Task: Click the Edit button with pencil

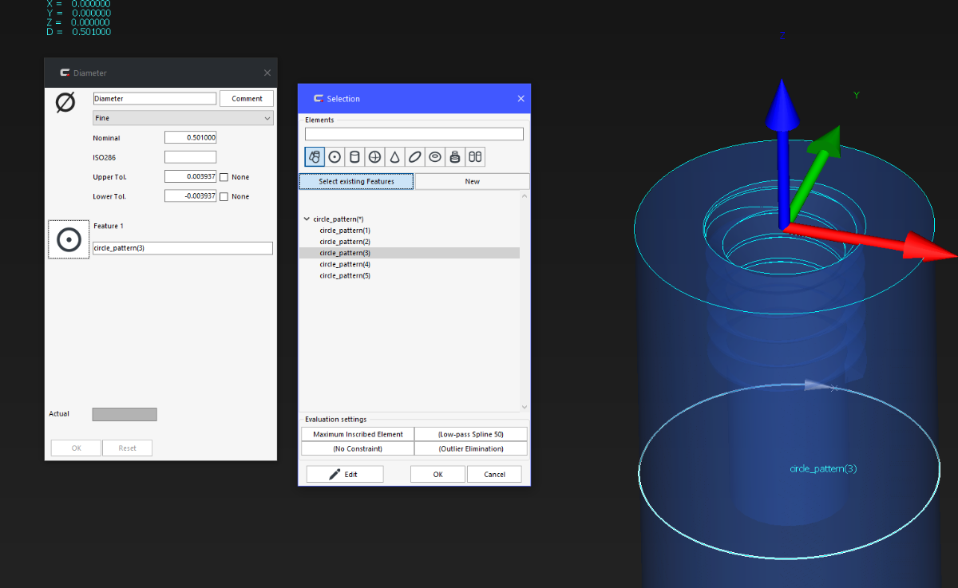Action: point(345,474)
